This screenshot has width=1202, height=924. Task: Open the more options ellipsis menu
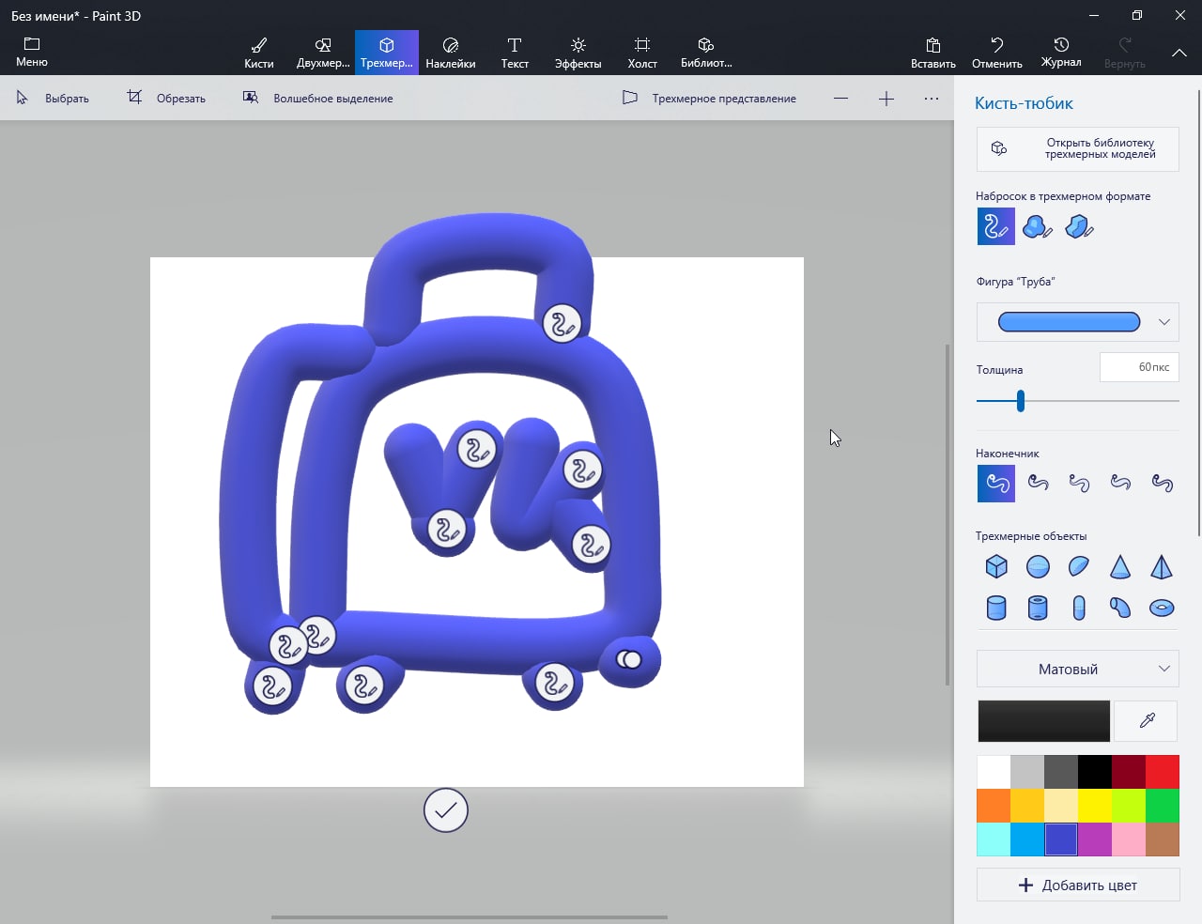(931, 98)
